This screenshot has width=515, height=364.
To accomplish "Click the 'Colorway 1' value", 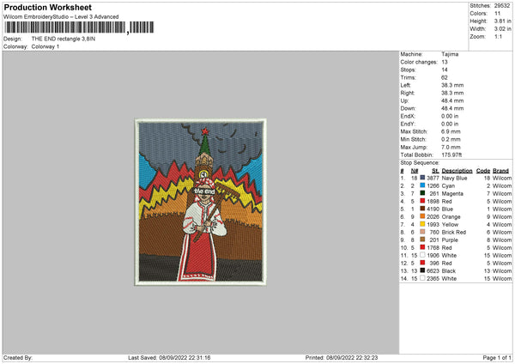I will coord(45,46).
